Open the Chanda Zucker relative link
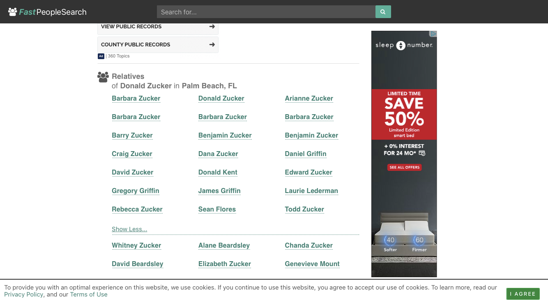The image size is (548, 308). [309, 246]
